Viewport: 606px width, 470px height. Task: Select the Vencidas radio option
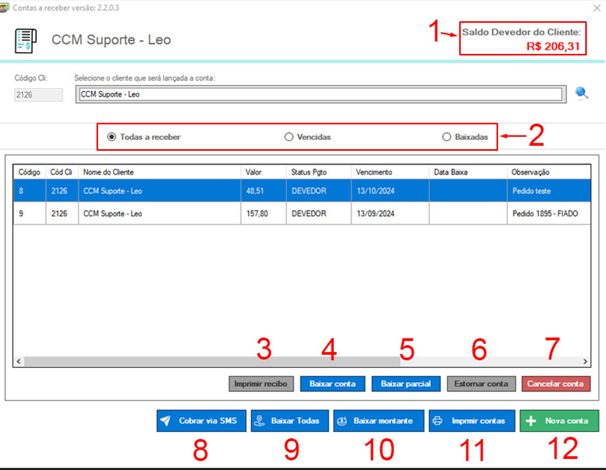[288, 137]
